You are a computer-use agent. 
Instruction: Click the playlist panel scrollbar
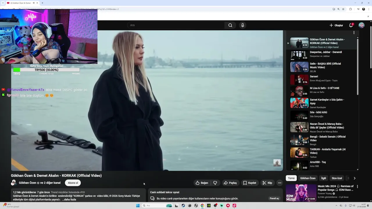pos(357,66)
